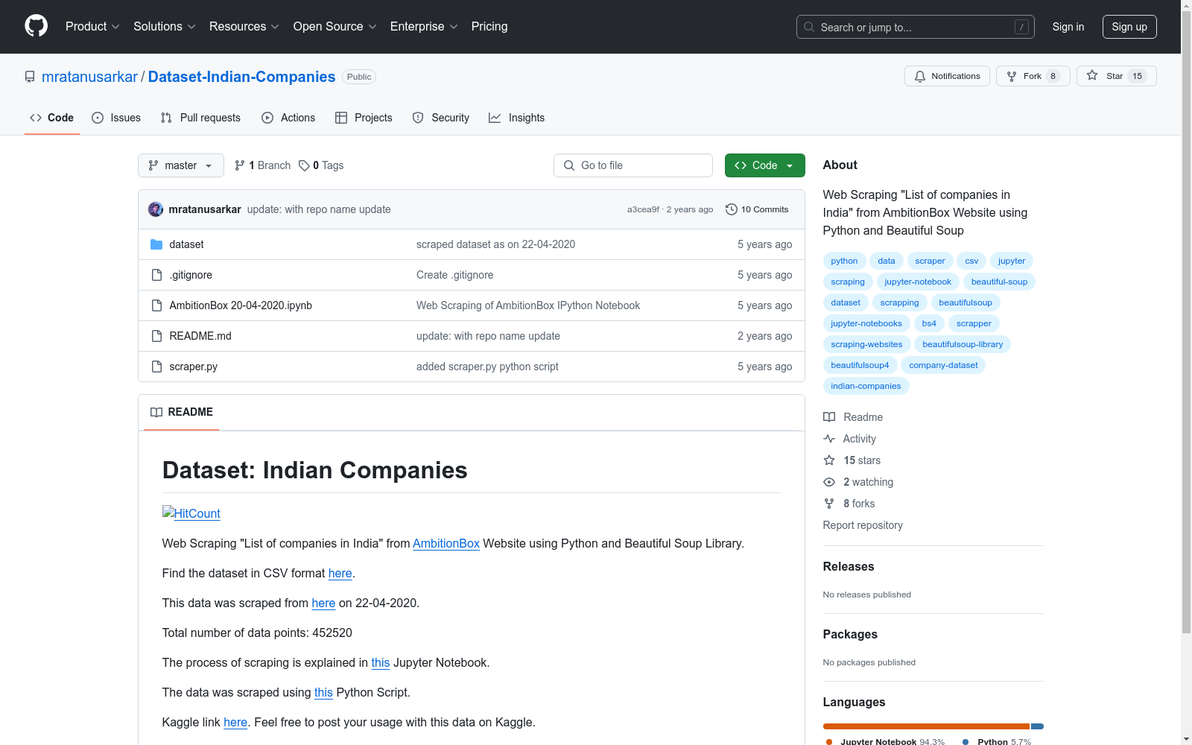The height and width of the screenshot is (745, 1192).
Task: Click the bell icon in Notifications
Action: (920, 76)
